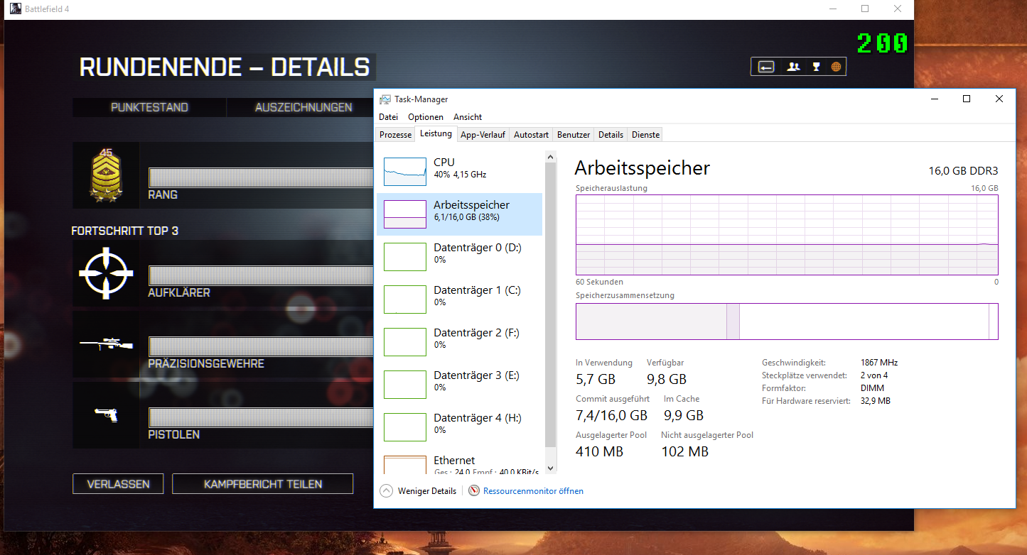Click the 102 MB Nicht ausgelagerter Pool value
This screenshot has height=555, width=1027.
[x=684, y=451]
